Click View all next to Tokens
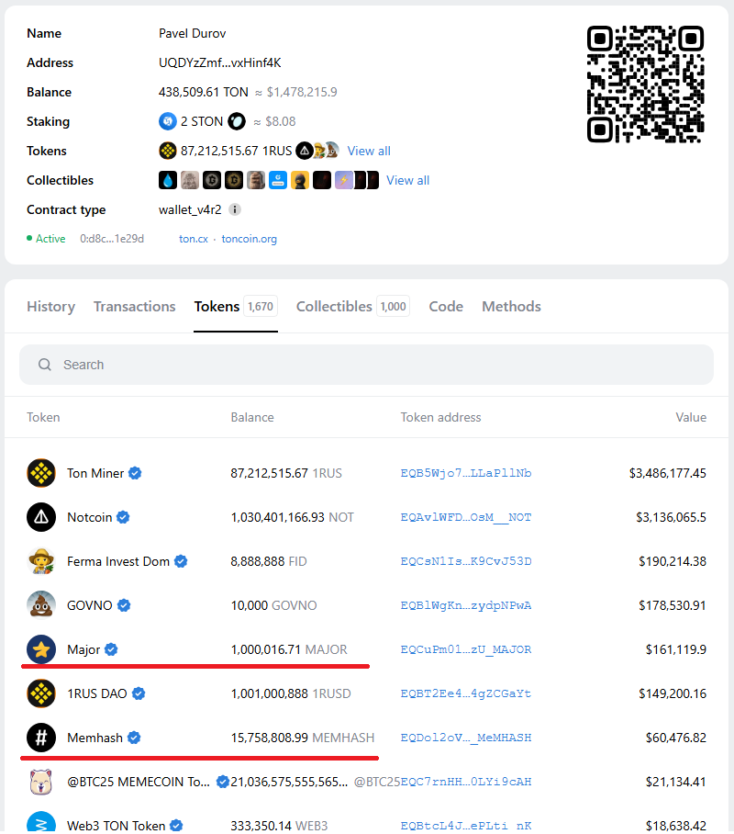734x834 pixels. pyautogui.click(x=369, y=151)
